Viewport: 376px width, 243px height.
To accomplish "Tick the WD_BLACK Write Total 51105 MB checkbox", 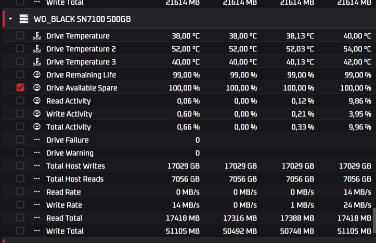I will (x=20, y=231).
